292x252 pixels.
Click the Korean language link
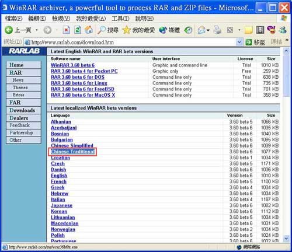(59, 212)
